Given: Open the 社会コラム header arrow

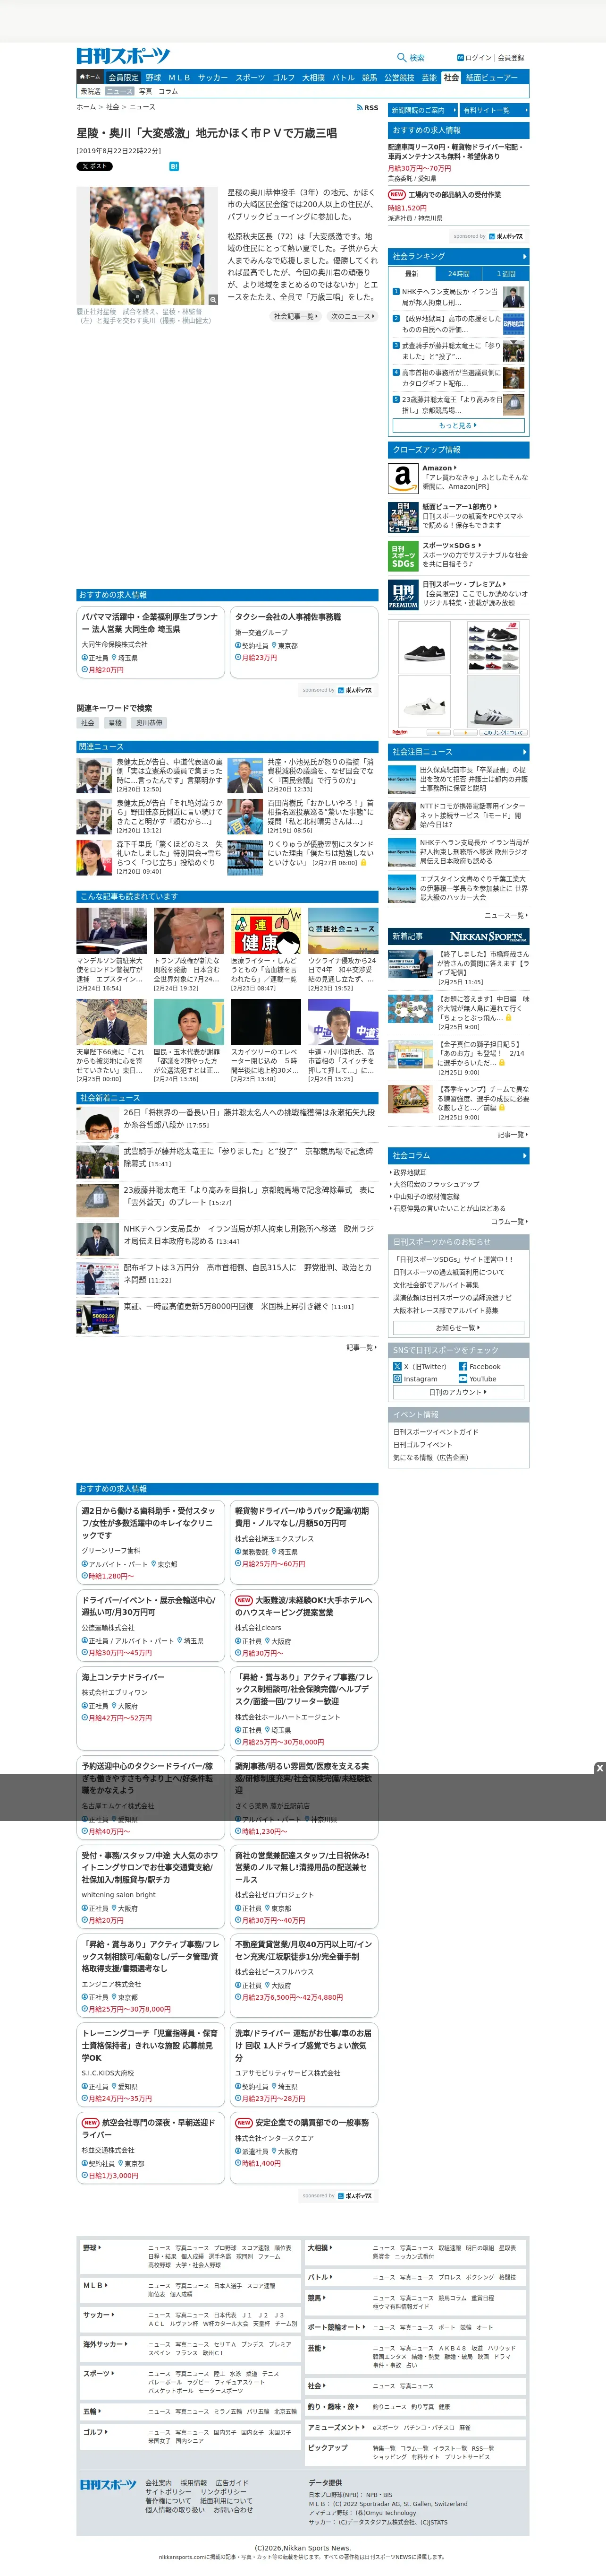Looking at the screenshot, I should coord(525,1155).
